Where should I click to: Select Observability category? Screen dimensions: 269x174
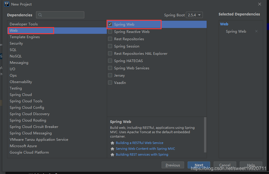click(57, 82)
